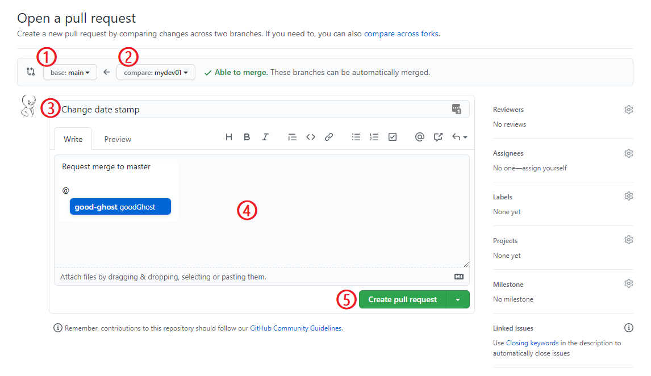Click the Create pull request button
Screen dimensions: 651x376
402,299
